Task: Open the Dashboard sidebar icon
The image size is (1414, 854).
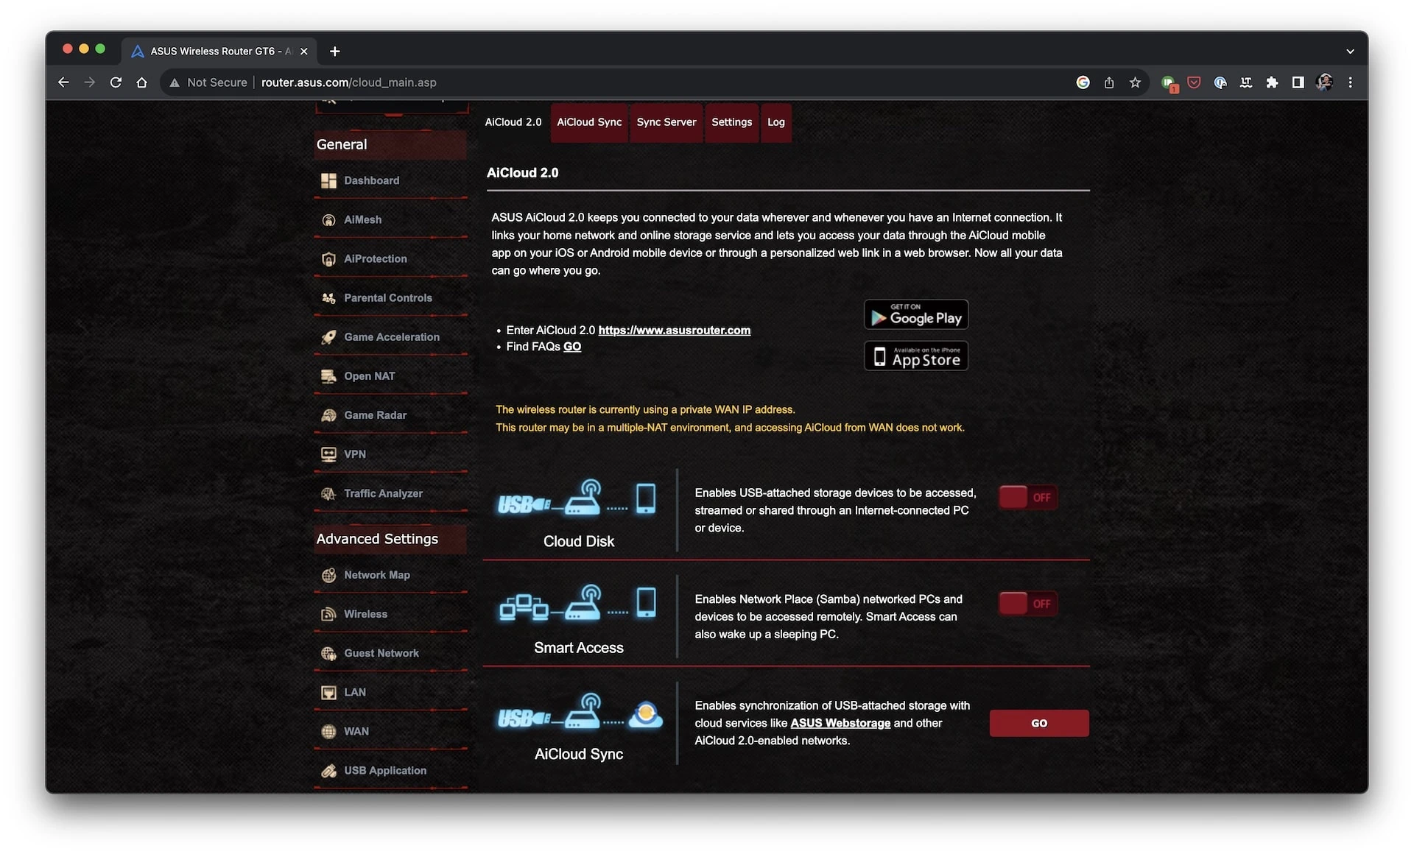Action: (x=328, y=180)
